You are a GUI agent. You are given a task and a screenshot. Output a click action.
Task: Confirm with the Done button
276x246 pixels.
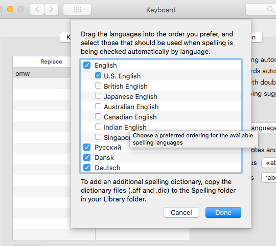(x=223, y=212)
